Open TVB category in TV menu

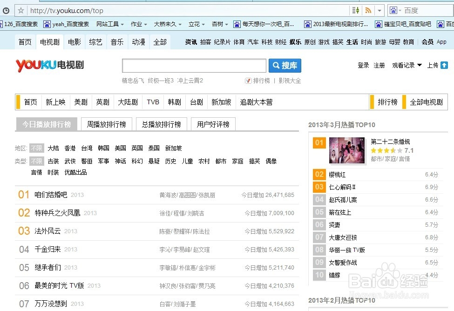click(153, 102)
